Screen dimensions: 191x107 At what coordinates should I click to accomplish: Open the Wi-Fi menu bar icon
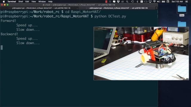pos(154,1)
